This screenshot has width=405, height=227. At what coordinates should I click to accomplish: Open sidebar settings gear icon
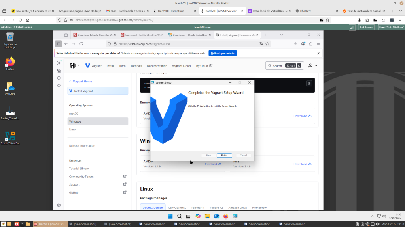(59, 205)
